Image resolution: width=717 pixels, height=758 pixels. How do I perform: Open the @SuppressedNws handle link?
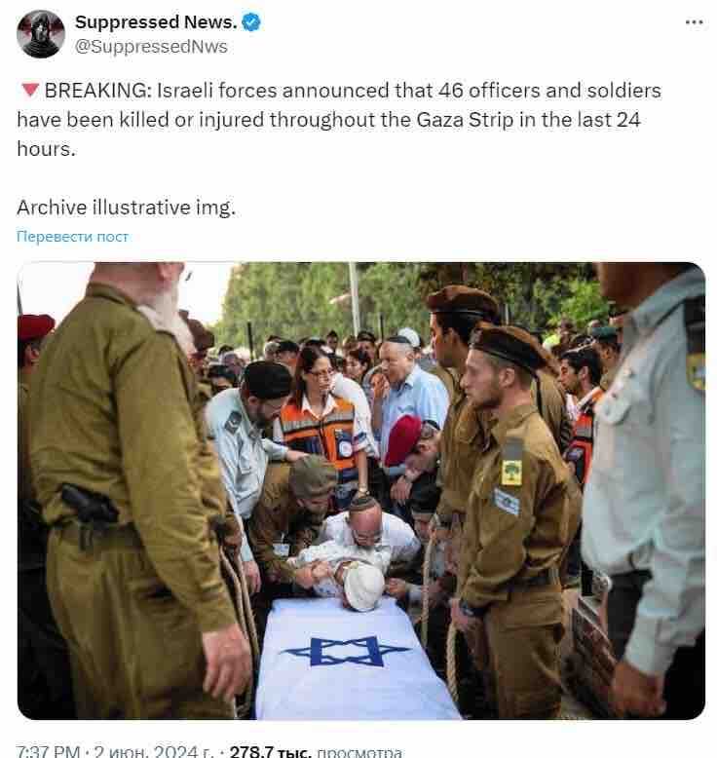click(x=151, y=47)
